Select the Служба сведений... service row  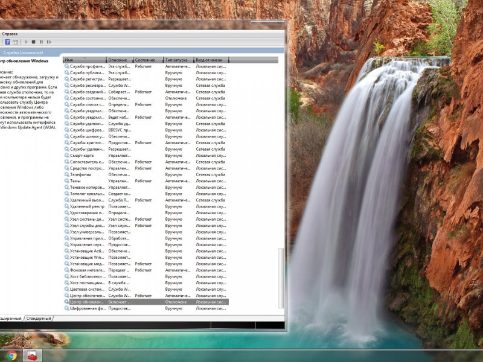click(146, 92)
